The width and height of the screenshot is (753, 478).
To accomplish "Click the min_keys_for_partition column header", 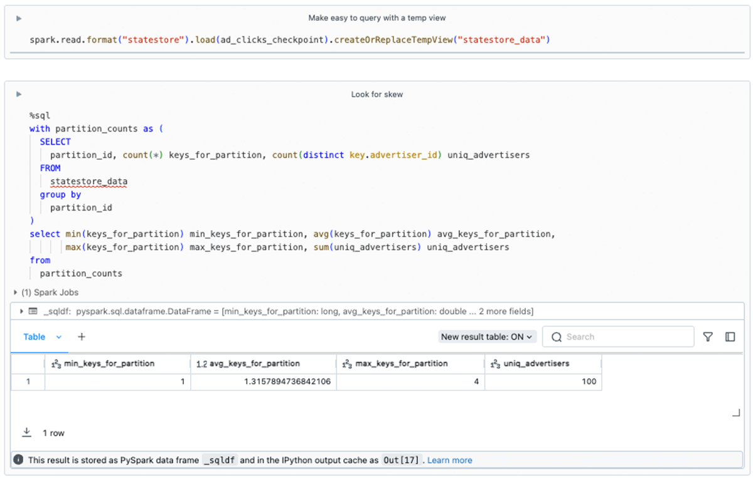I will point(109,363).
